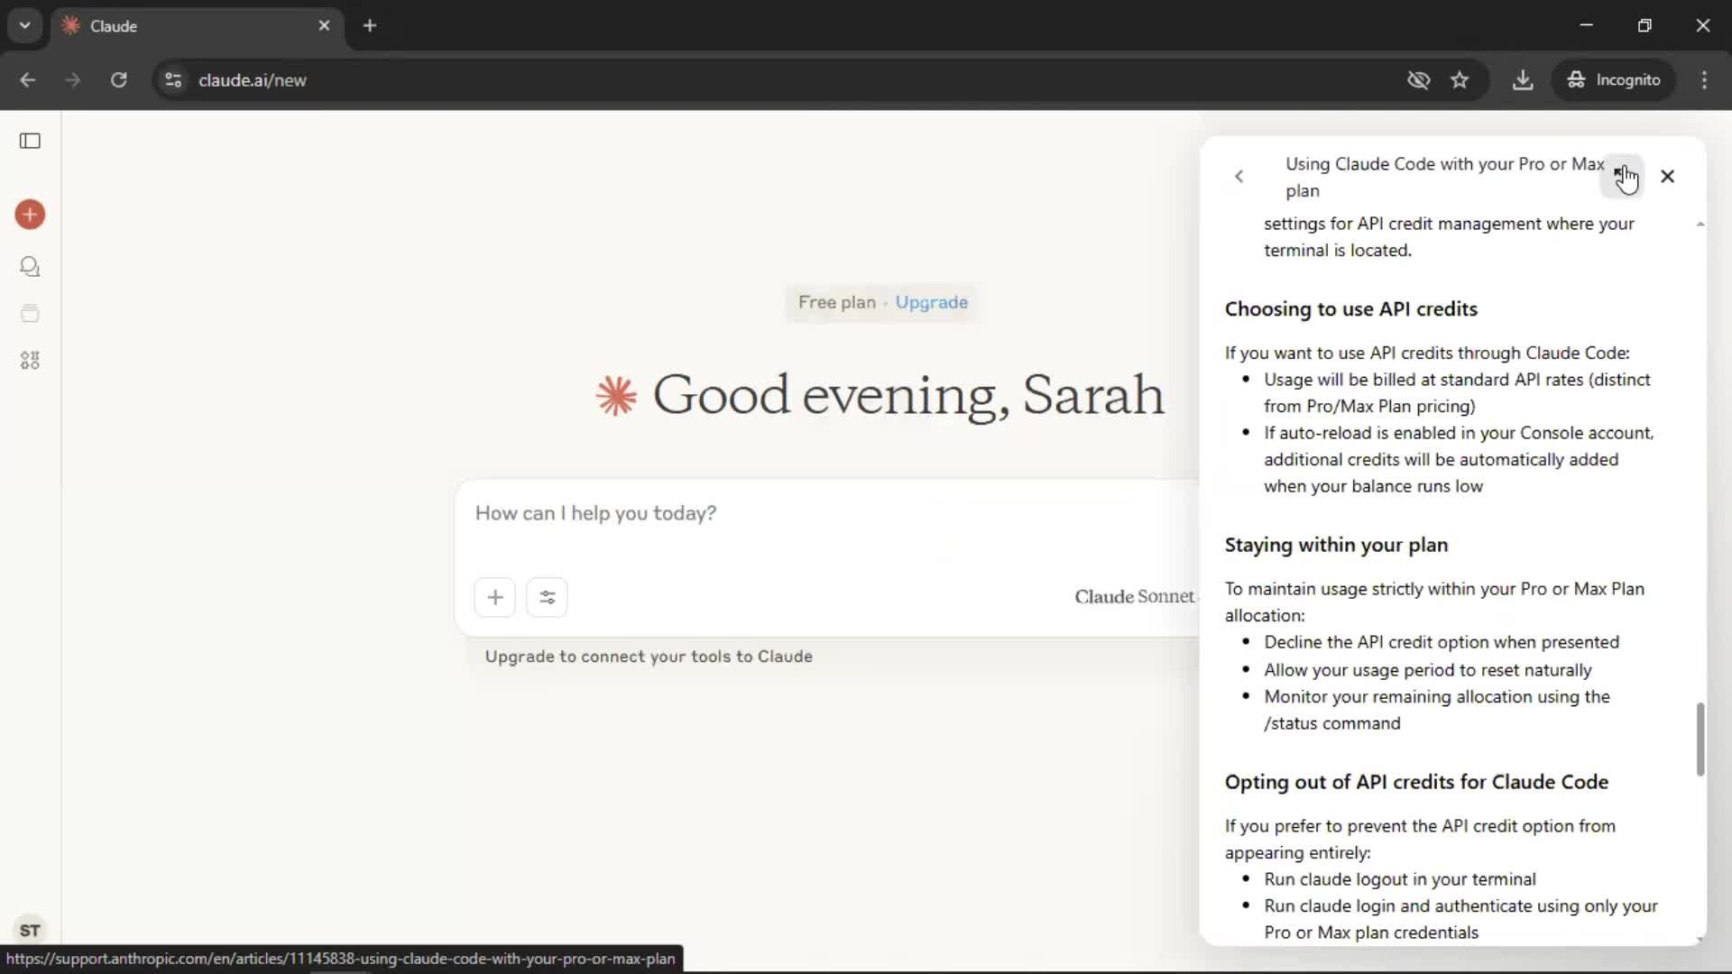Click Upgrade to connect your tools to Claude
Screen dimensions: 1732x974
(x=649, y=657)
